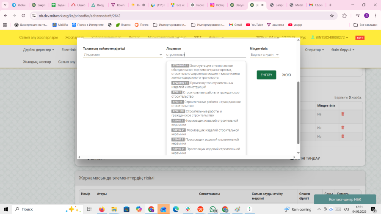Open the Extensions puzzle icon in Chrome
Viewport: 381px width, 214px height.
click(x=345, y=16)
